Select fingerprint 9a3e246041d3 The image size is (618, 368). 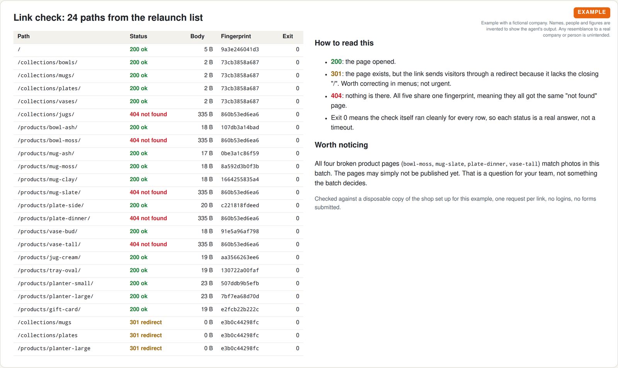click(x=240, y=49)
